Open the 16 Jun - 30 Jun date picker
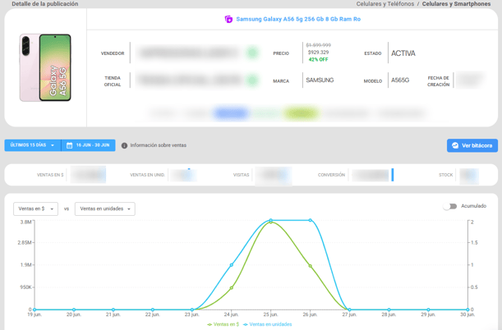The image size is (502, 330). 88,145
